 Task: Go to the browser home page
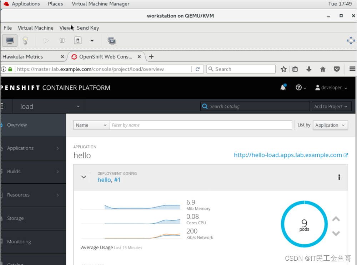323,69
